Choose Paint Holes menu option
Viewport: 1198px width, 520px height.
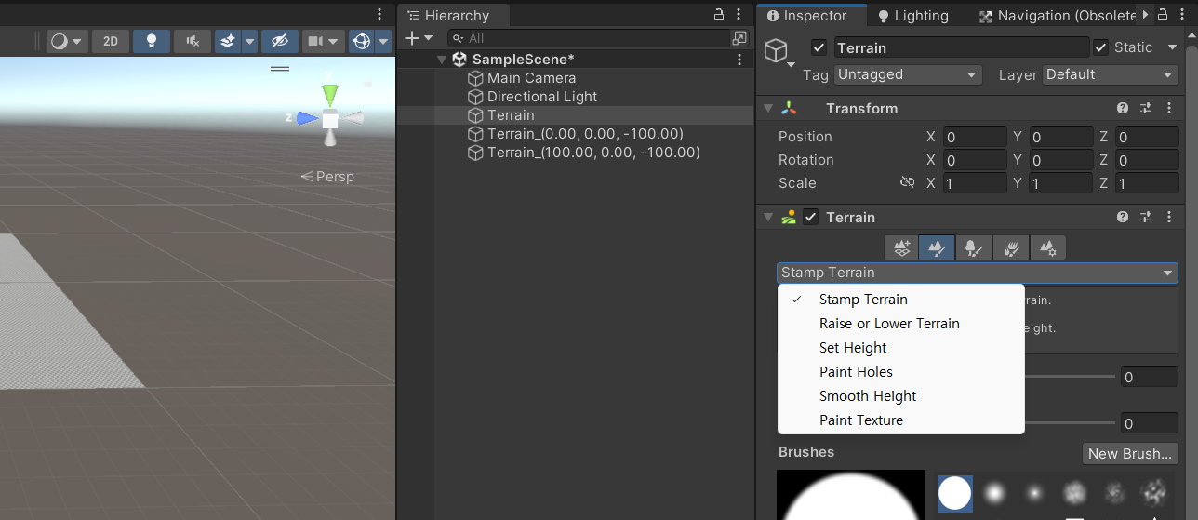900,372
